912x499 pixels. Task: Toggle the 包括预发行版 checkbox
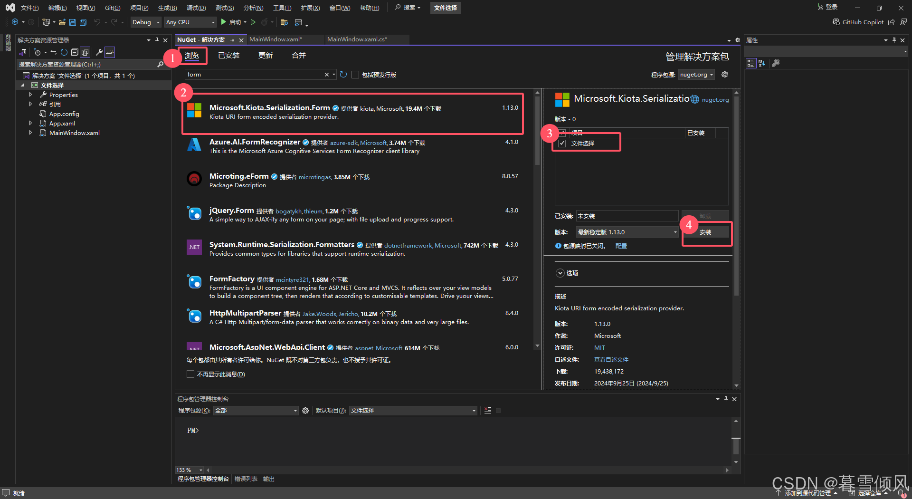[355, 75]
